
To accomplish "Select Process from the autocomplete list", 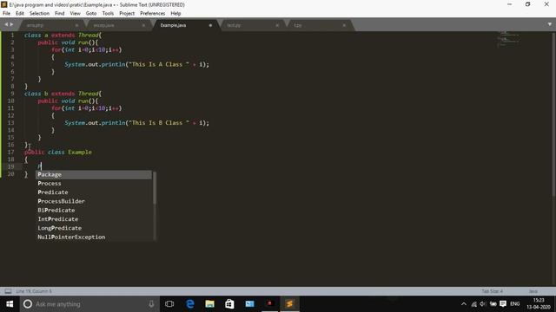I will [94, 184].
